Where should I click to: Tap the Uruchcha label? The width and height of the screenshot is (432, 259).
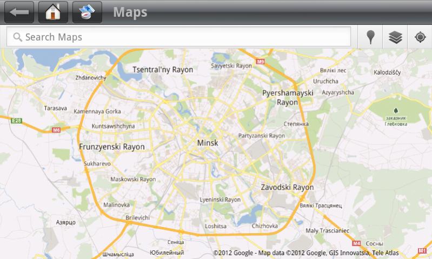point(325,81)
